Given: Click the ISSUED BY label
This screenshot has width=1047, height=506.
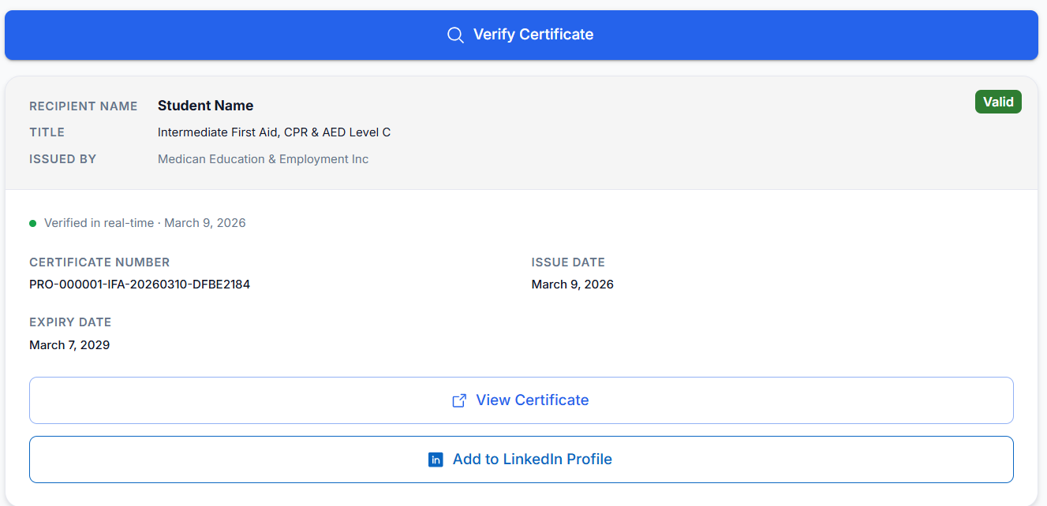Looking at the screenshot, I should 62,158.
